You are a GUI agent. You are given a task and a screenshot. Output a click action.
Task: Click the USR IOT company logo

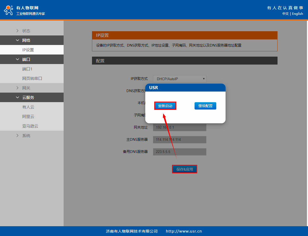click(8, 10)
